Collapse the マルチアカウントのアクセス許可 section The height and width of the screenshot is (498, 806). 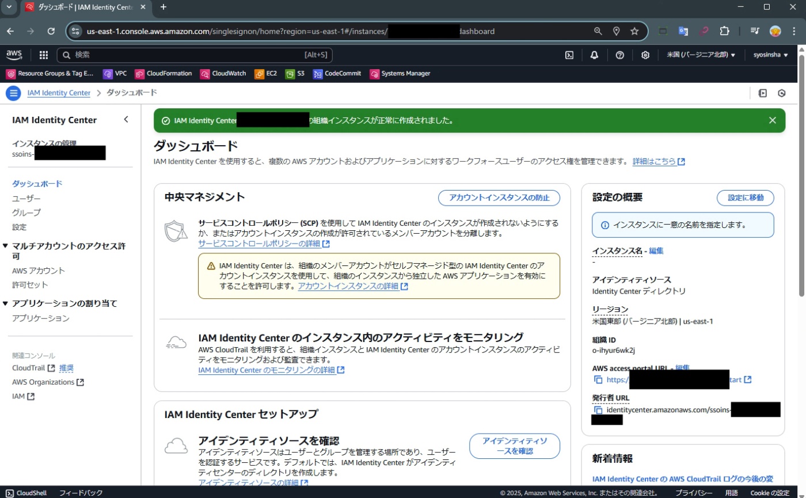point(5,246)
